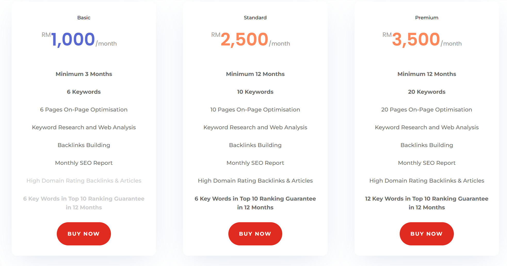Click 'Monthly SEO Report' in Premium plan
The height and width of the screenshot is (266, 507).
coord(426,163)
